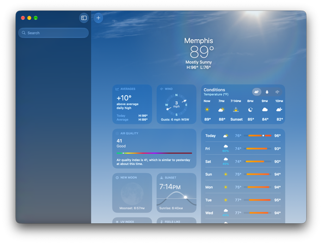322x244 pixels.
Task: Open the Air Quality card
Action: (154, 149)
